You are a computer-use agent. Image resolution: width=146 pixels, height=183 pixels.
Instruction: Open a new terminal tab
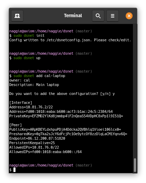coord(17,16)
